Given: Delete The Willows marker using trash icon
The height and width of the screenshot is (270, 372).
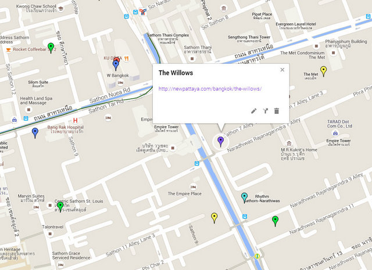Looking at the screenshot, I should (277, 111).
